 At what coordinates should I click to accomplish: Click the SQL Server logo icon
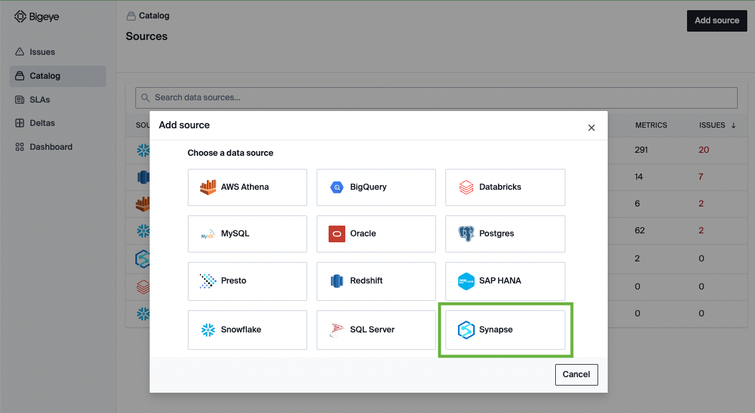[337, 330]
